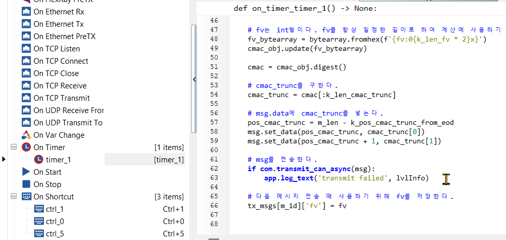Click the Ctrl+0 shortcut value
The width and height of the screenshot is (506, 240).
click(x=173, y=221)
